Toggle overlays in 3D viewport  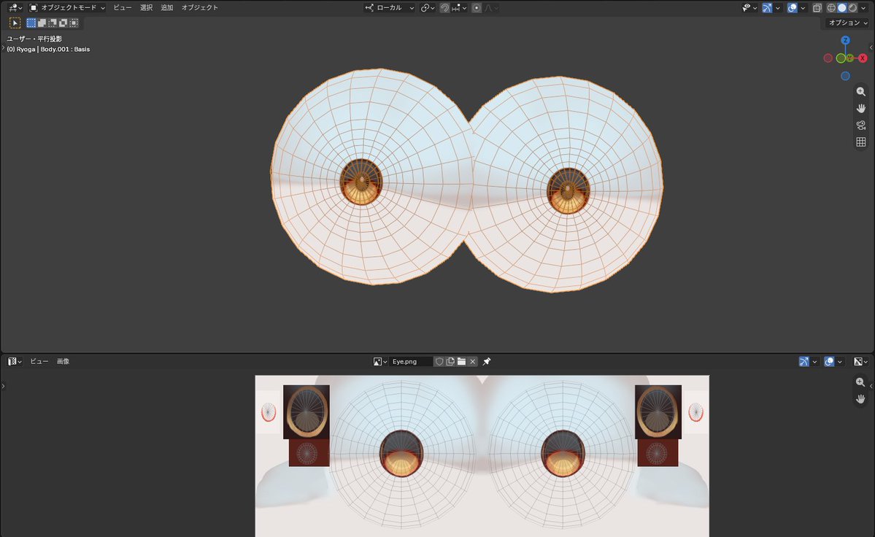[792, 8]
